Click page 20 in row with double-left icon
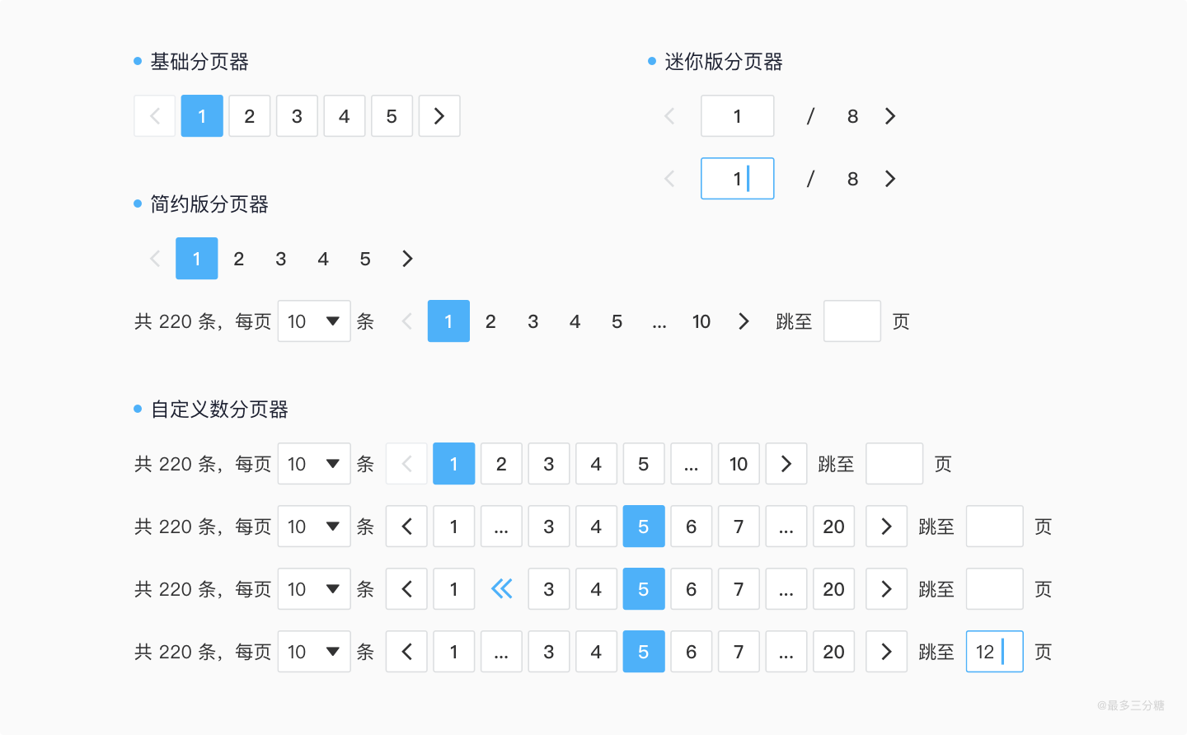This screenshot has height=735, width=1187. [x=833, y=589]
